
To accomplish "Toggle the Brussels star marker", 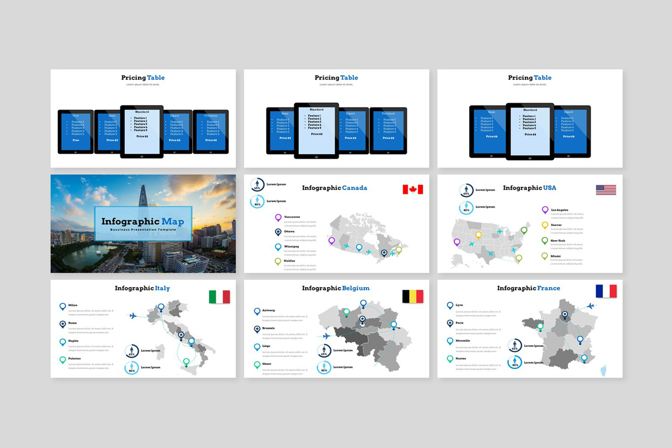I will [x=257, y=329].
